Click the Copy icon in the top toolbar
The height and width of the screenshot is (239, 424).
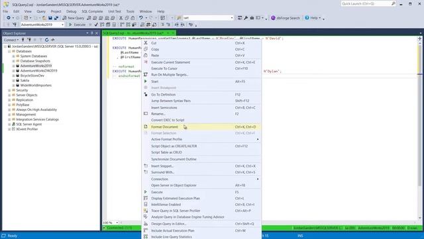tap(127, 18)
